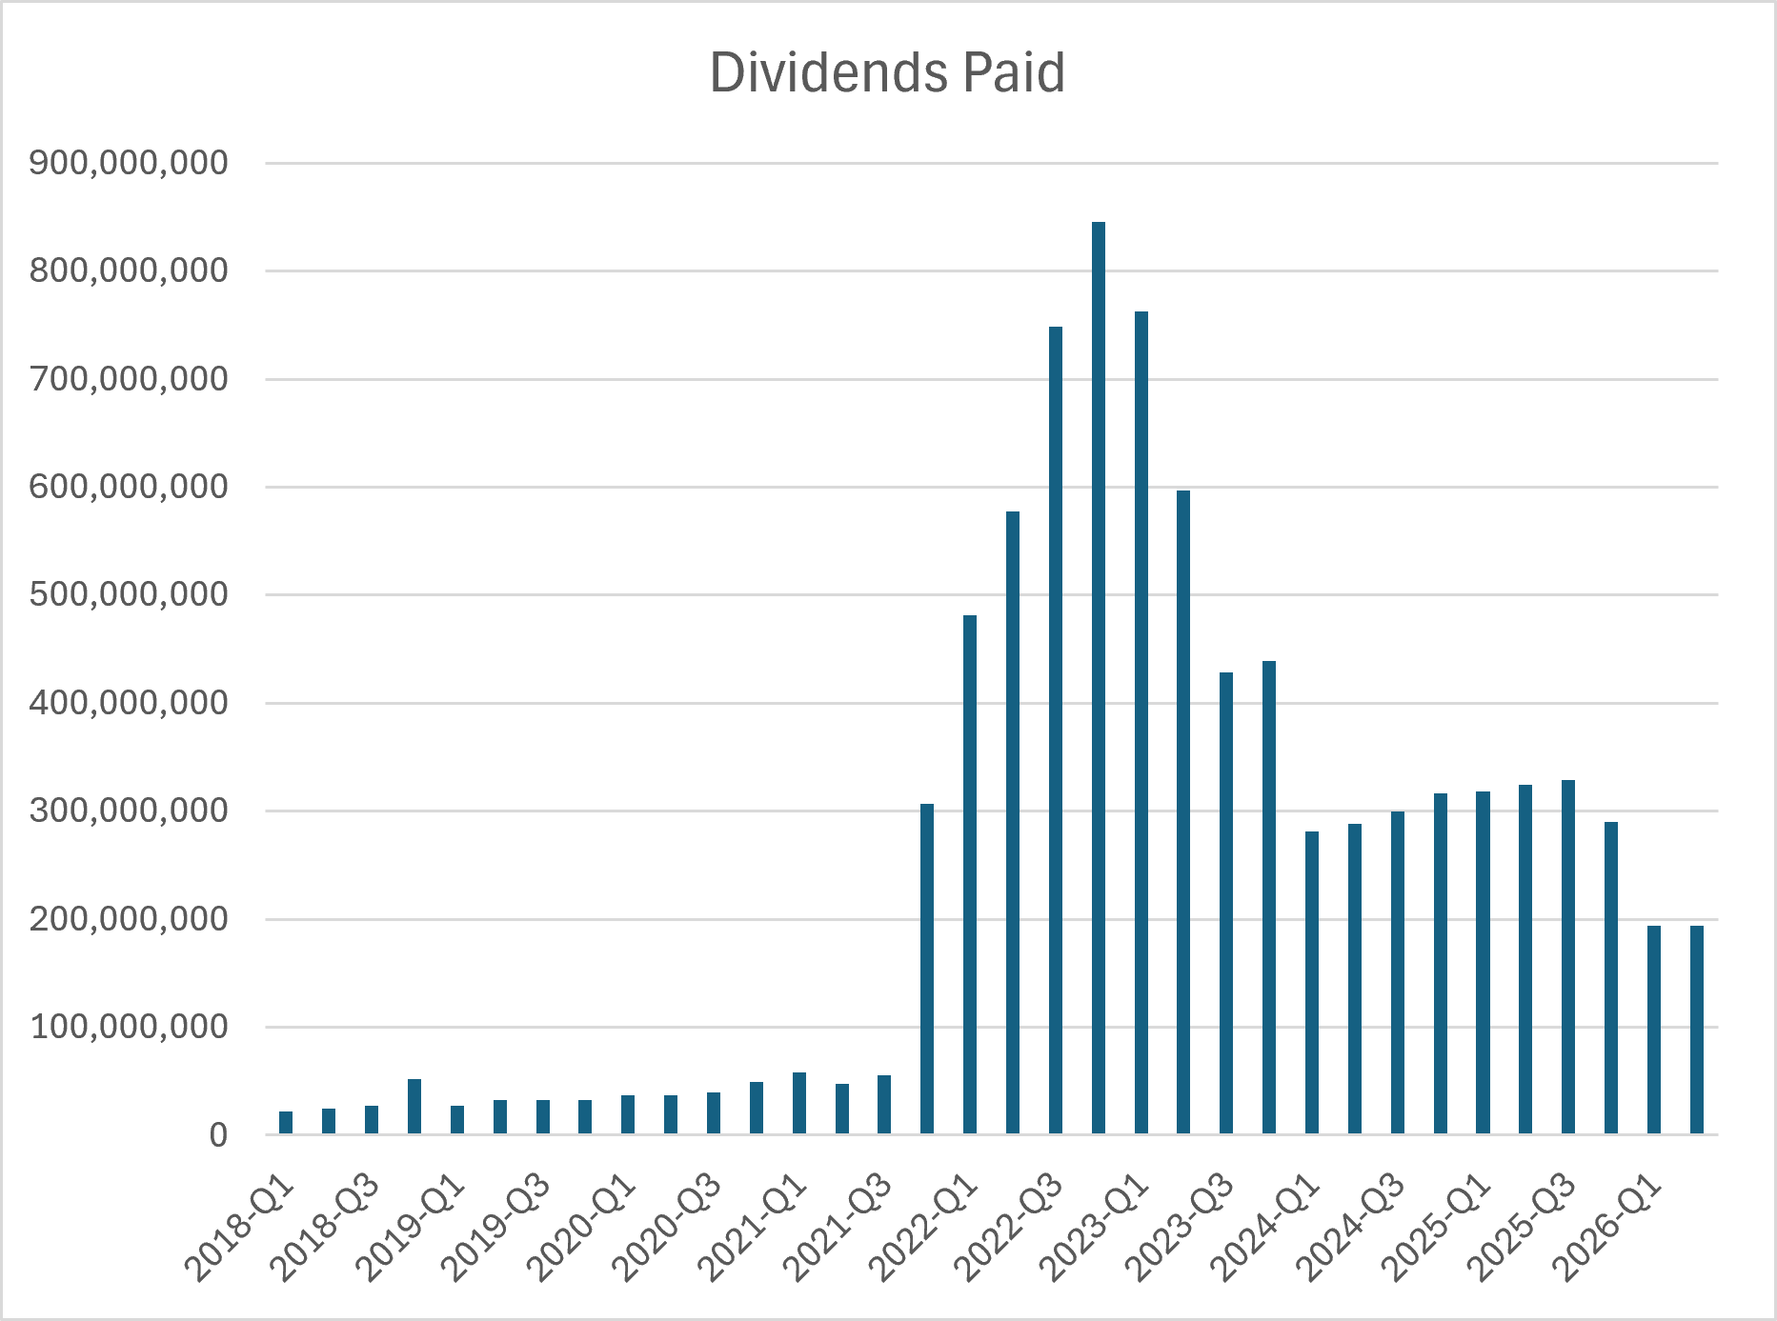Click the 0 value axis label
The height and width of the screenshot is (1321, 1777).
[219, 1134]
